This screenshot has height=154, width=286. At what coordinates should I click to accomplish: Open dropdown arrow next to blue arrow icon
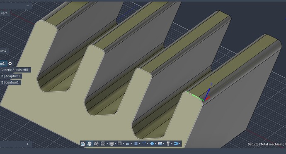(180, 144)
